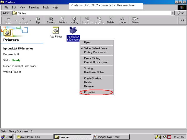The image size is (187, 140).
Task: Toggle Set as Default Printer checkmark
Action: click(x=96, y=48)
